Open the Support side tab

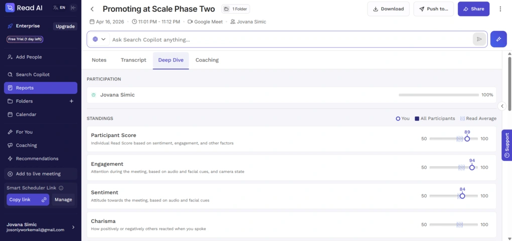506,145
